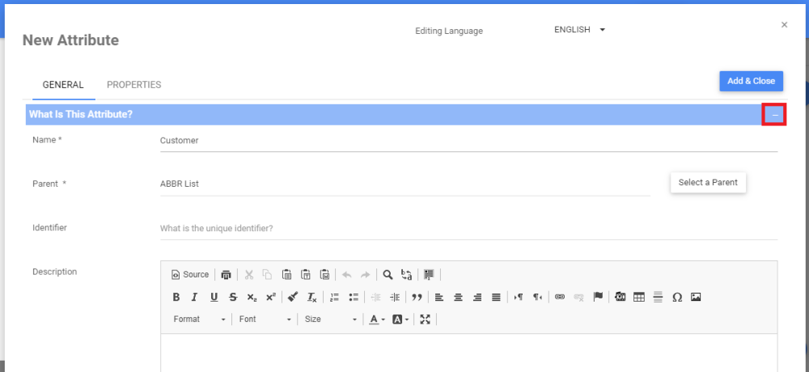Screen dimensions: 809x372
Task: Click the Cut scissors icon
Action: 249,274
